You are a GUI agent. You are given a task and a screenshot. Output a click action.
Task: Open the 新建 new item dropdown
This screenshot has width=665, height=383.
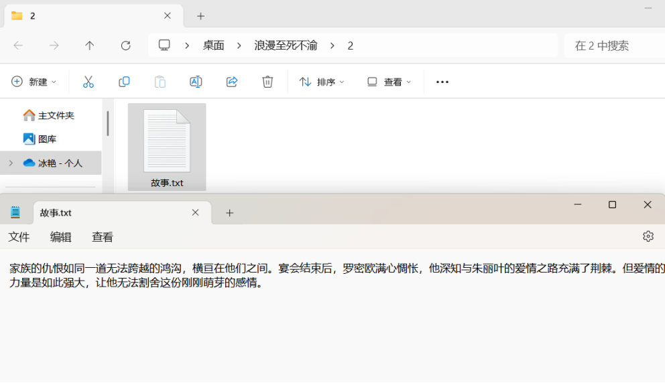pyautogui.click(x=34, y=82)
